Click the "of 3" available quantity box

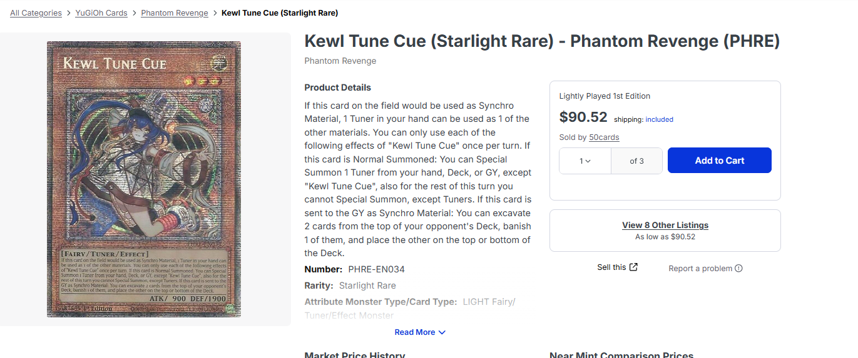click(x=636, y=161)
